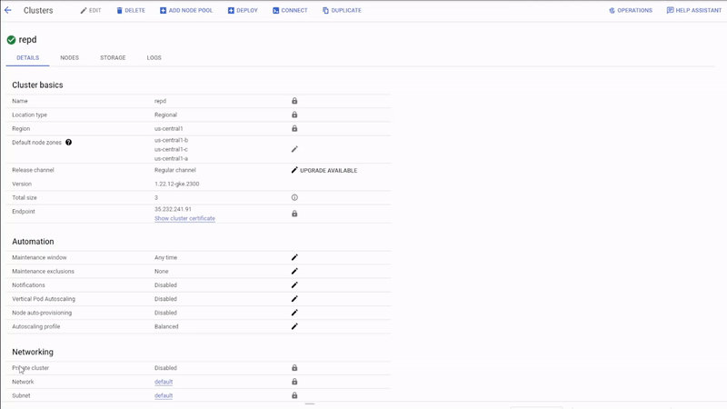Open the Operations panel
The height and width of the screenshot is (409, 727).
point(631,10)
